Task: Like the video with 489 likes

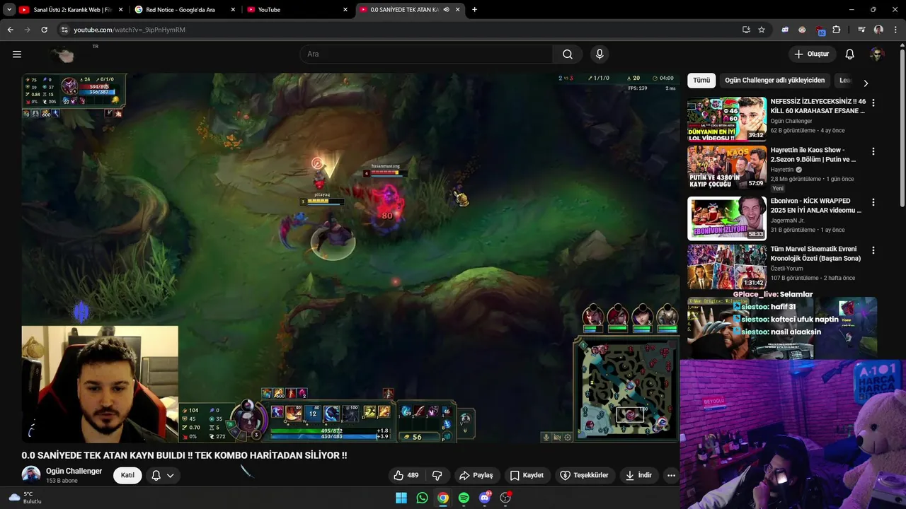Action: pos(406,475)
